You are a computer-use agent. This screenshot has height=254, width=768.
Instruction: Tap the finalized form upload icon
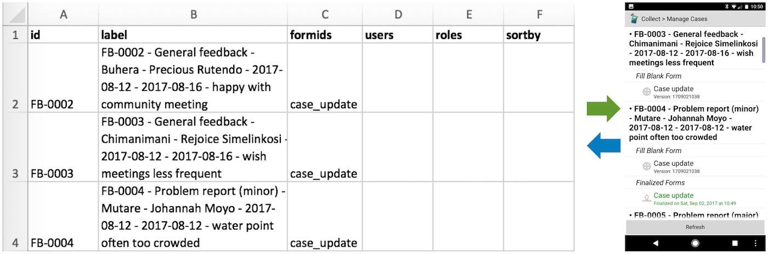coord(647,199)
